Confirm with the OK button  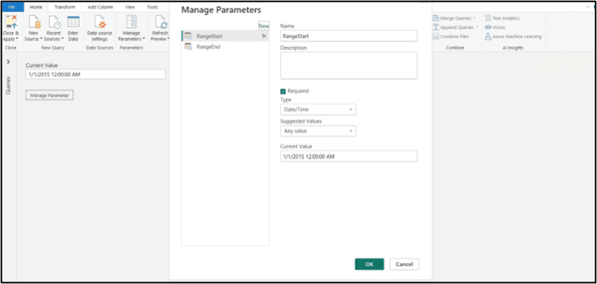coord(369,265)
